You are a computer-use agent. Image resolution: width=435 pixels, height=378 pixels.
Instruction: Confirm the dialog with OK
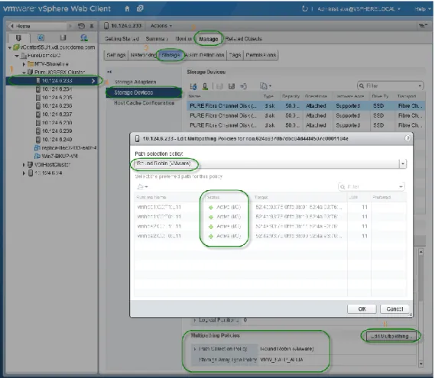pyautogui.click(x=362, y=309)
